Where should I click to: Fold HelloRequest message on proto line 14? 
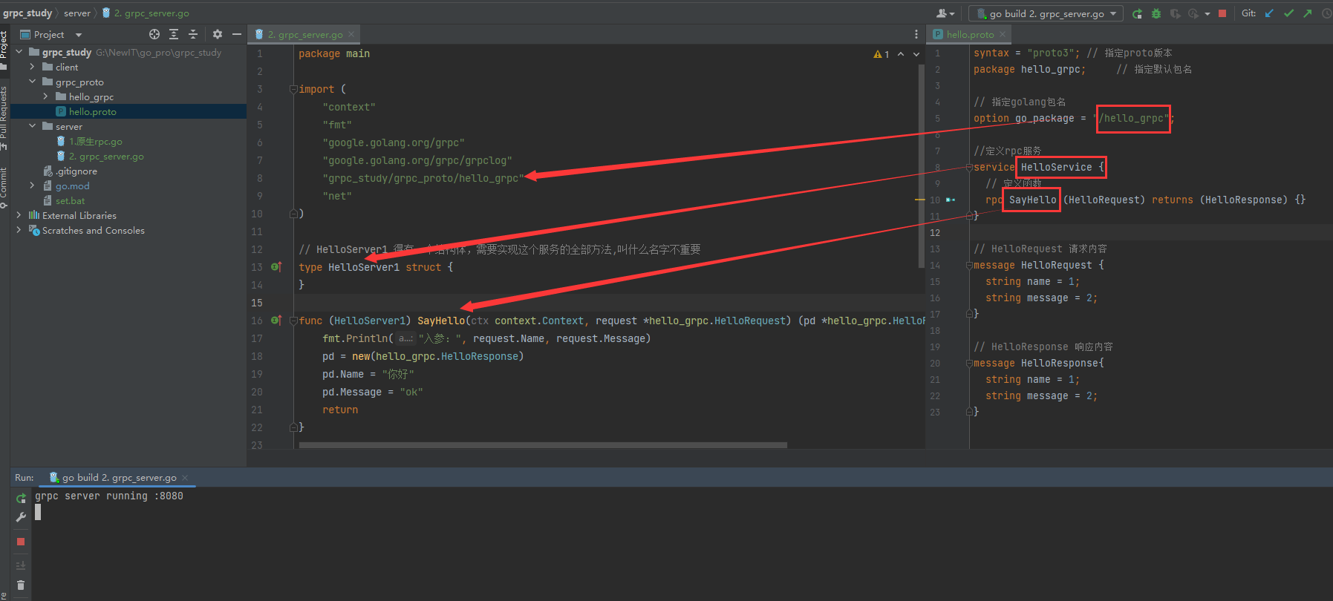tap(969, 265)
